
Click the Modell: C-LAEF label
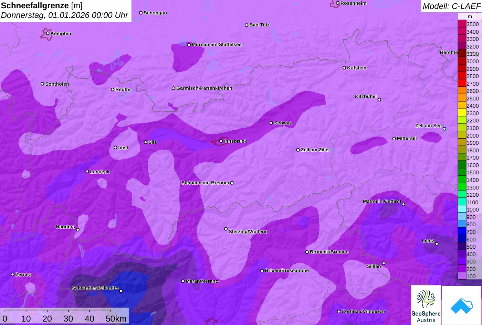[x=451, y=6]
